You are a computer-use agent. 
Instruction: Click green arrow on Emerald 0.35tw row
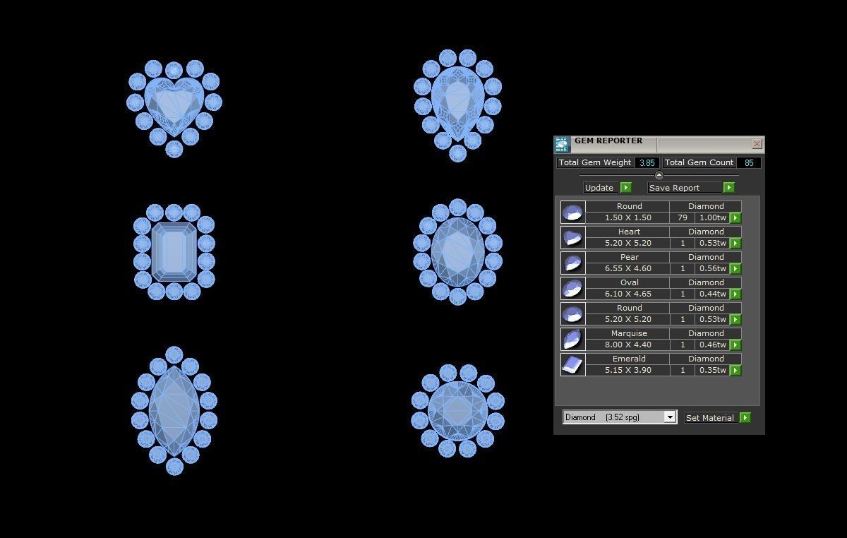(735, 371)
